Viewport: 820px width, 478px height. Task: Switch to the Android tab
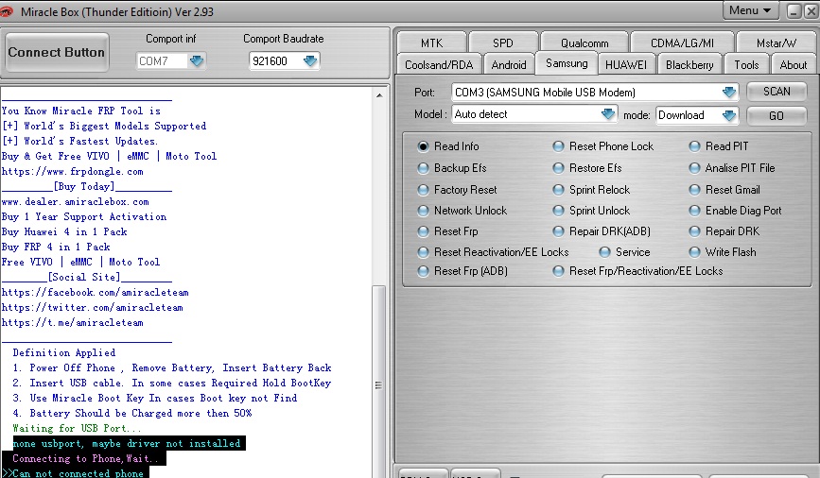point(508,65)
